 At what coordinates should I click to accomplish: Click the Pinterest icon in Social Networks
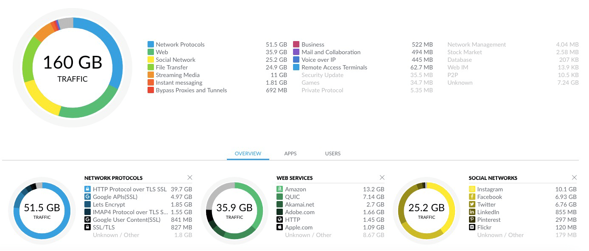472,220
